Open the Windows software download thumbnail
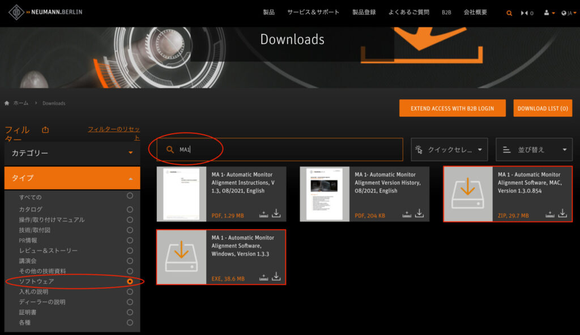This screenshot has width=580, height=335. point(181,257)
